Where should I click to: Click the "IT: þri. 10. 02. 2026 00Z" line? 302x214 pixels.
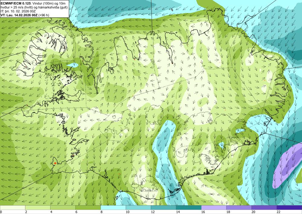click(x=18, y=11)
